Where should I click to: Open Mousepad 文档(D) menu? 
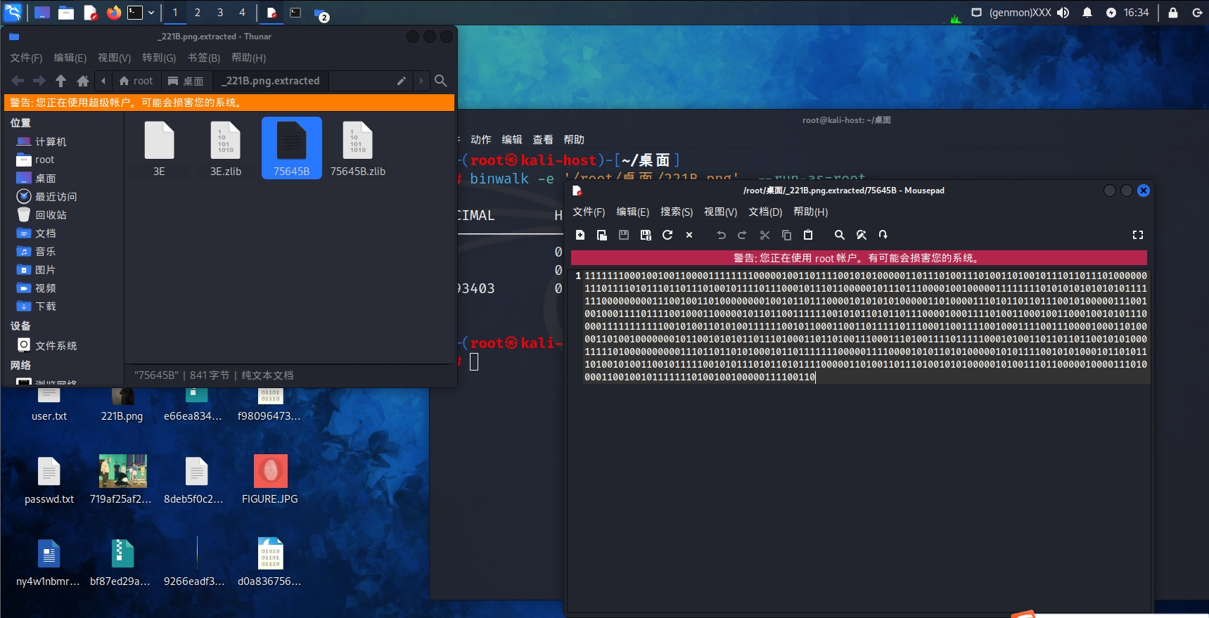tap(765, 212)
